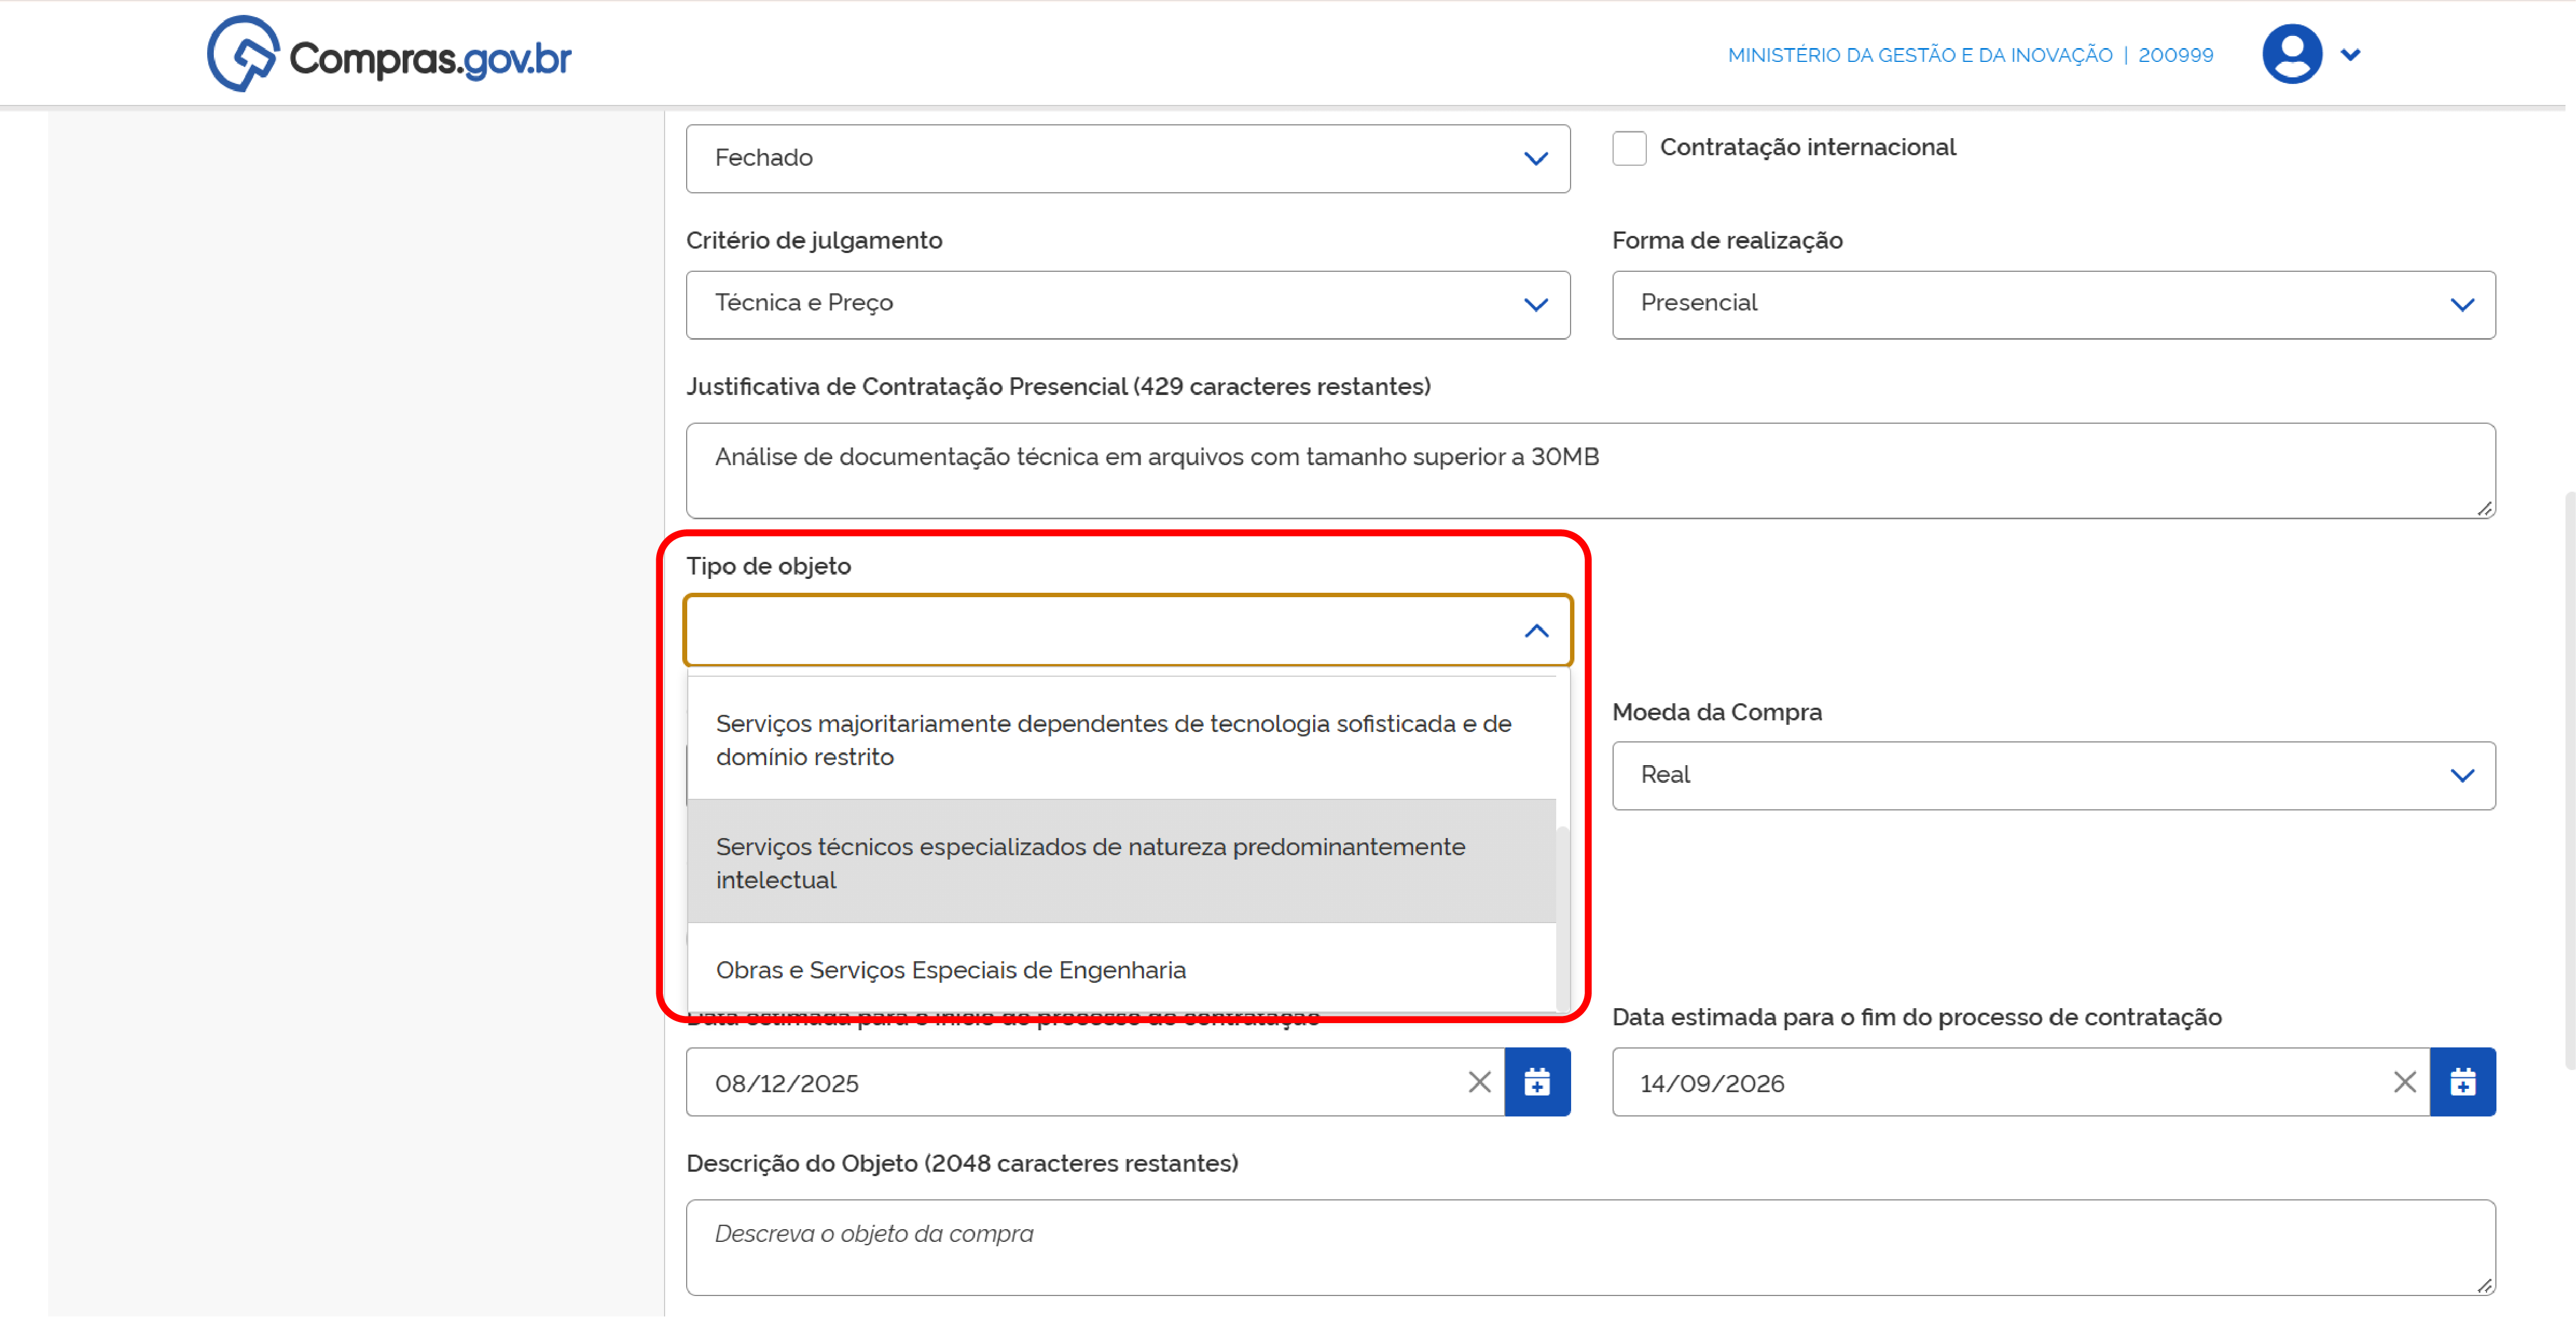Open calendar for the end date 14/09/2026

click(2463, 1081)
